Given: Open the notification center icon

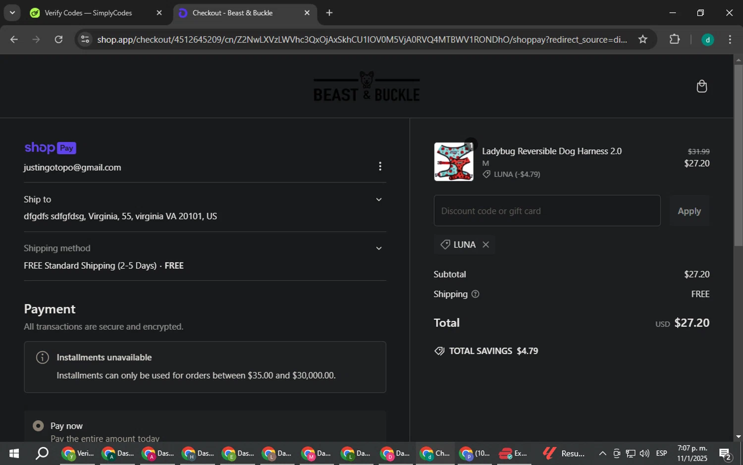Looking at the screenshot, I should click(726, 453).
